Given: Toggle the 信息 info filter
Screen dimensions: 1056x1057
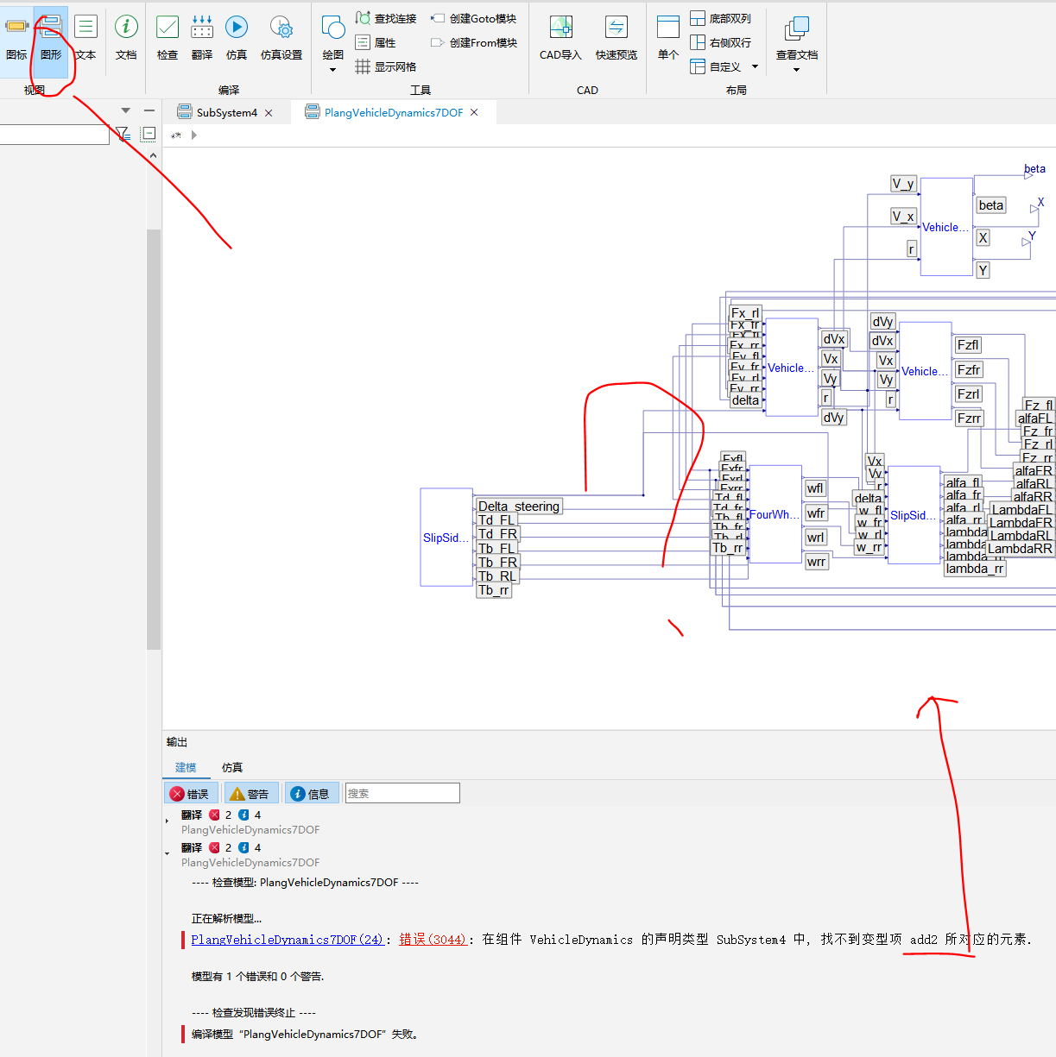Looking at the screenshot, I should point(311,794).
